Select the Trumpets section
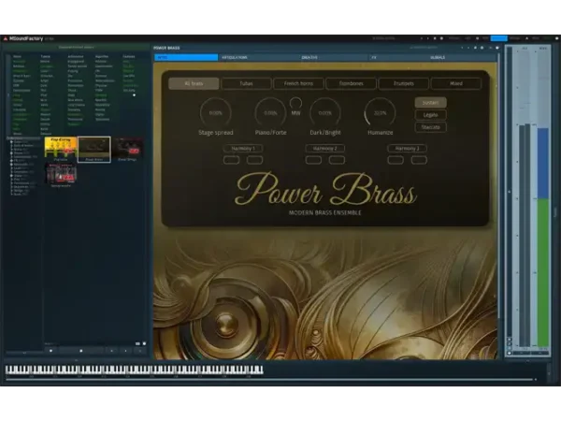561x421 pixels. tap(404, 83)
